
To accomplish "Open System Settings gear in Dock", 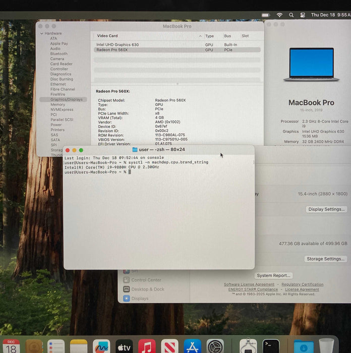I will 215,346.
